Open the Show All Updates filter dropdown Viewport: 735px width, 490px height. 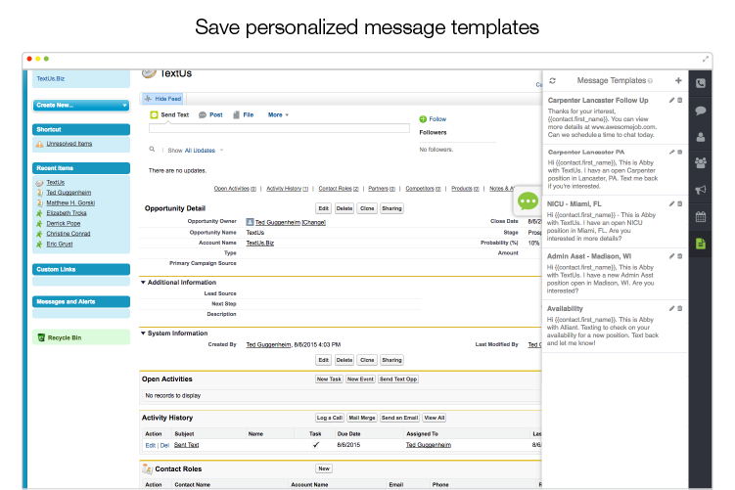pos(204,151)
